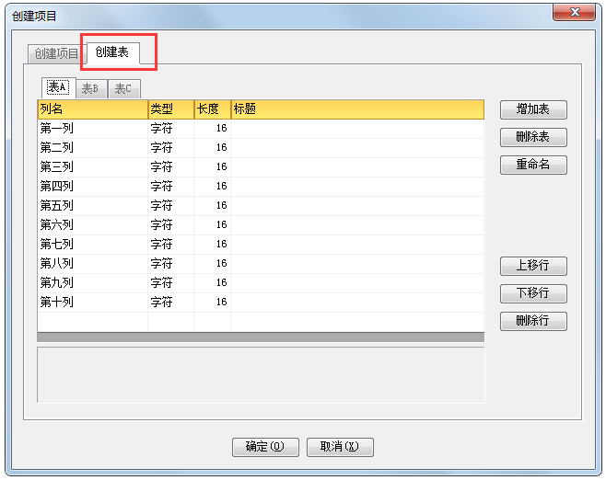The image size is (606, 480).
Task: Click 字符 type cell in 第五列 row
Action: [170, 206]
